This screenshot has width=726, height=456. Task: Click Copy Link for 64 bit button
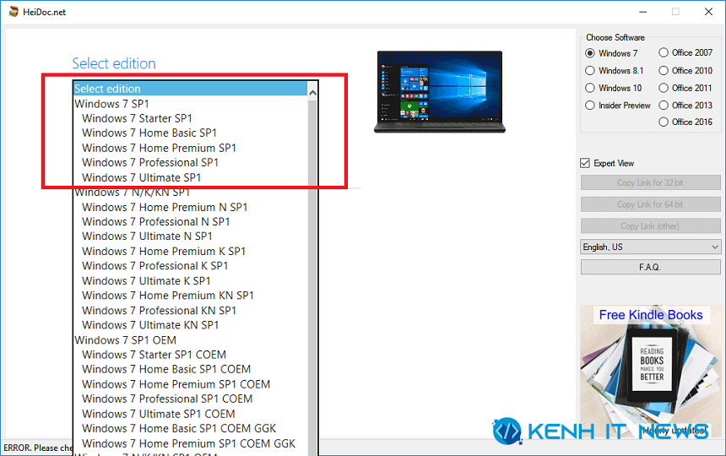(x=651, y=204)
